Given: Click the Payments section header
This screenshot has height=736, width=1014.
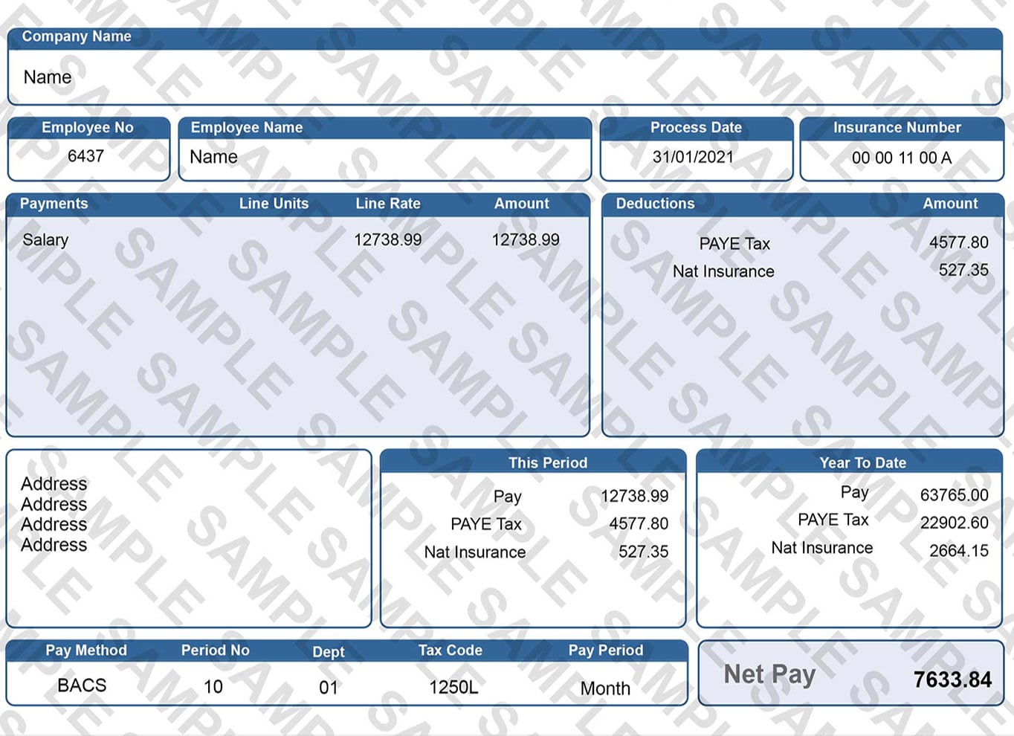Looking at the screenshot, I should click(54, 204).
